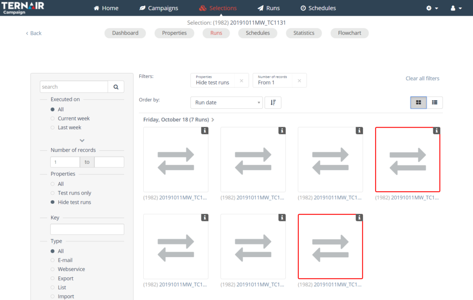The width and height of the screenshot is (473, 300).
Task: Open third run thumbnail in top row
Action: point(330,159)
